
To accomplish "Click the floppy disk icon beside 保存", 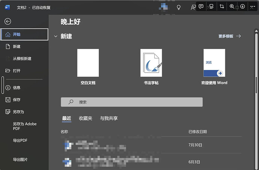I will coord(8,100).
